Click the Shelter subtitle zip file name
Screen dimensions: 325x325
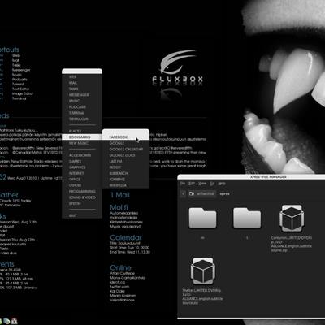point(202,297)
